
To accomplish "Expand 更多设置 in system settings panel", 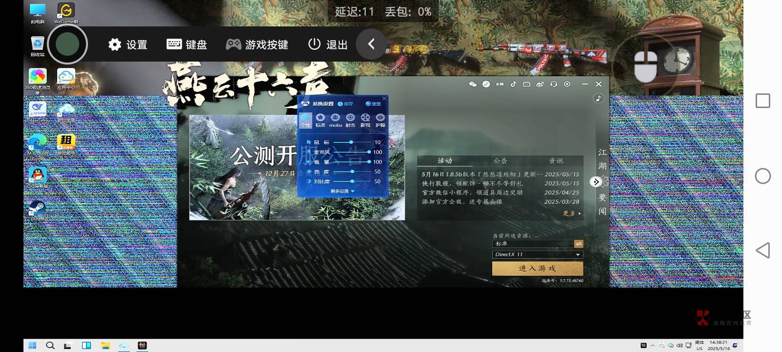I will pos(342,191).
